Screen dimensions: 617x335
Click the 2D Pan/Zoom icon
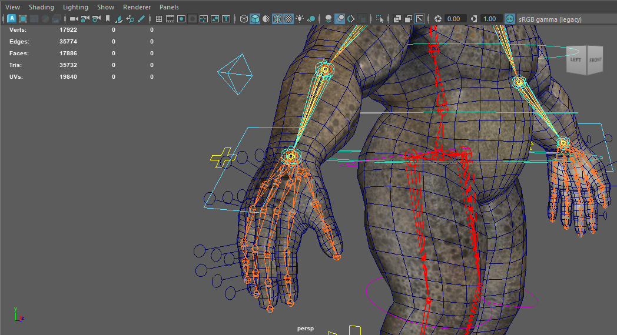pyautogui.click(x=130, y=19)
